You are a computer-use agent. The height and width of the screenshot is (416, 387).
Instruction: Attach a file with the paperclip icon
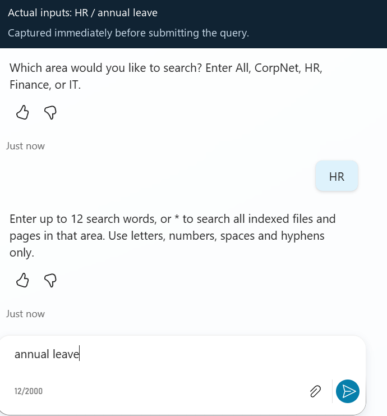[x=315, y=391]
